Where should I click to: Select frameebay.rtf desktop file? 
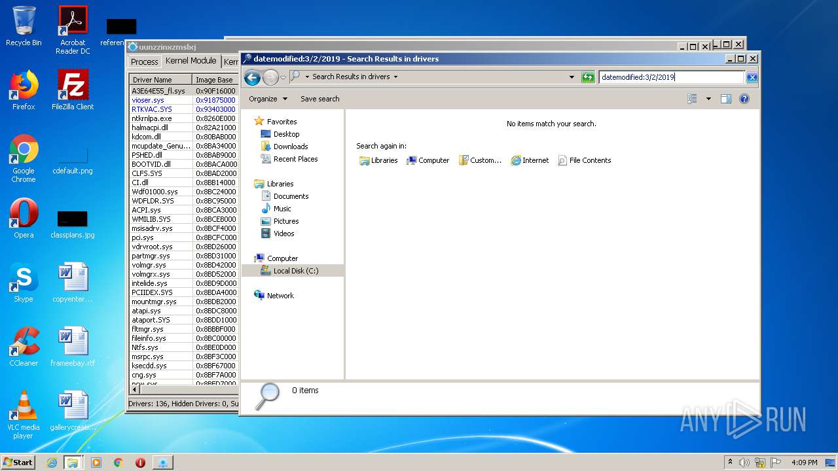click(x=73, y=347)
